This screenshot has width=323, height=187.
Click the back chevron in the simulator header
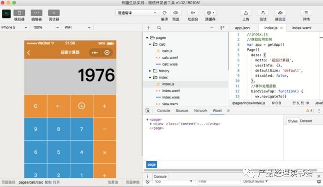coord(29,53)
